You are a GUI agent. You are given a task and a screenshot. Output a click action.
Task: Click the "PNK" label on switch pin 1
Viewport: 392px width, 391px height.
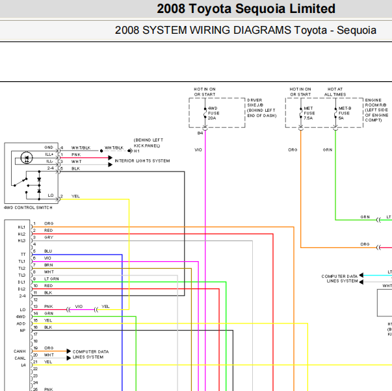(76, 155)
